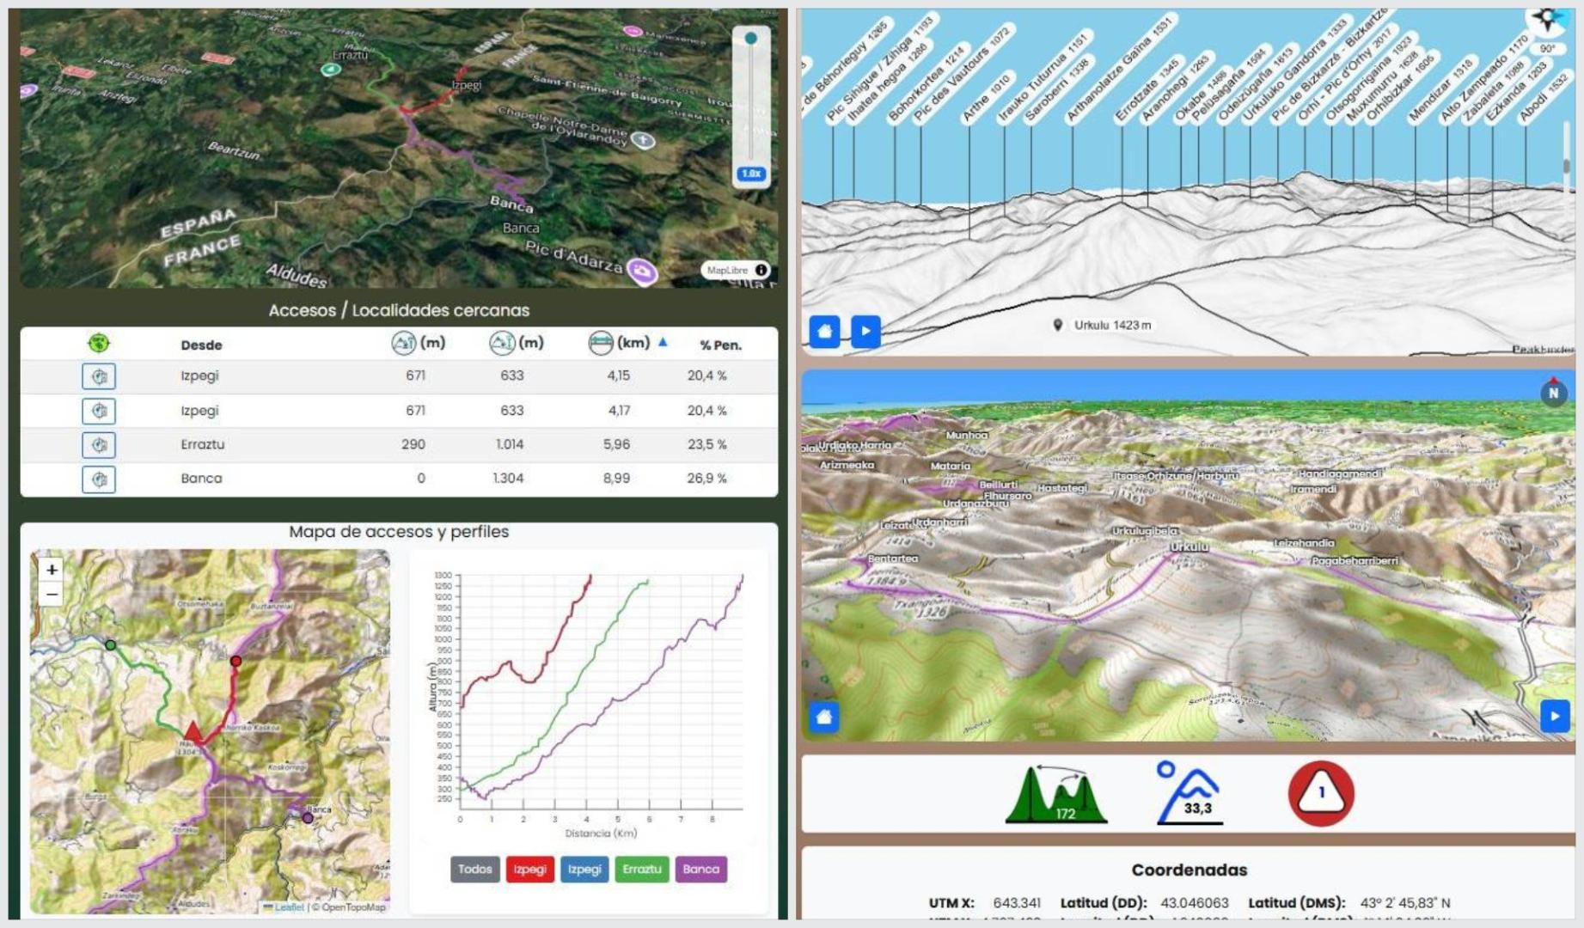The width and height of the screenshot is (1584, 928).
Task: Open the Banca route icon
Action: pos(99,479)
